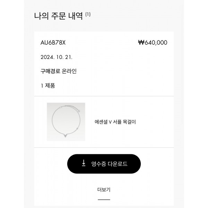The width and height of the screenshot is (208, 208).
Task: Click the order date 2024. 10. 21.
Action: coord(57,57)
